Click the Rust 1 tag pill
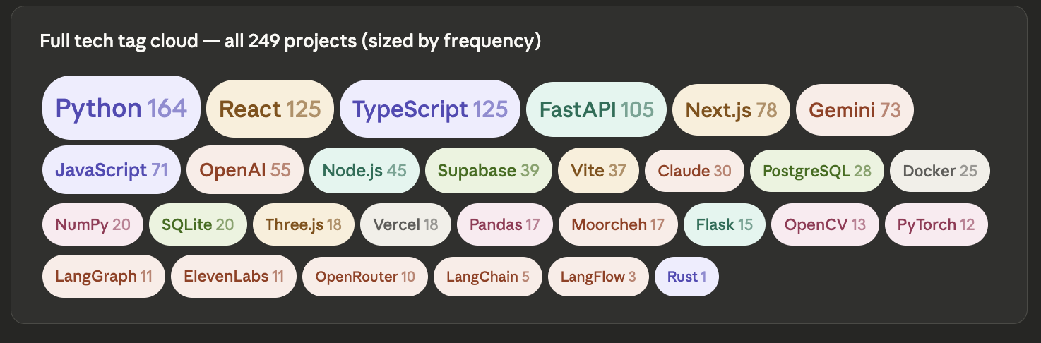 (x=686, y=277)
